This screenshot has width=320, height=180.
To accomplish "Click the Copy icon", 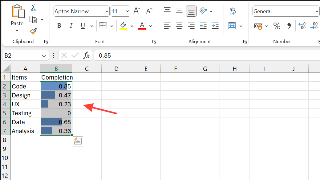I will (33, 18).
